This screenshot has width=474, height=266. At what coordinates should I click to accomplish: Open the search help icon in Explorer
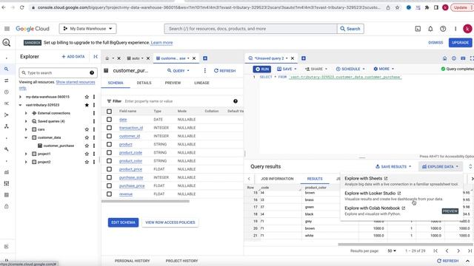(x=92, y=72)
